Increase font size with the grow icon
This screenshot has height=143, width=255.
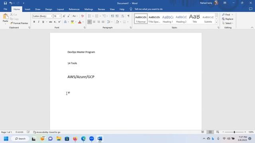click(x=64, y=16)
